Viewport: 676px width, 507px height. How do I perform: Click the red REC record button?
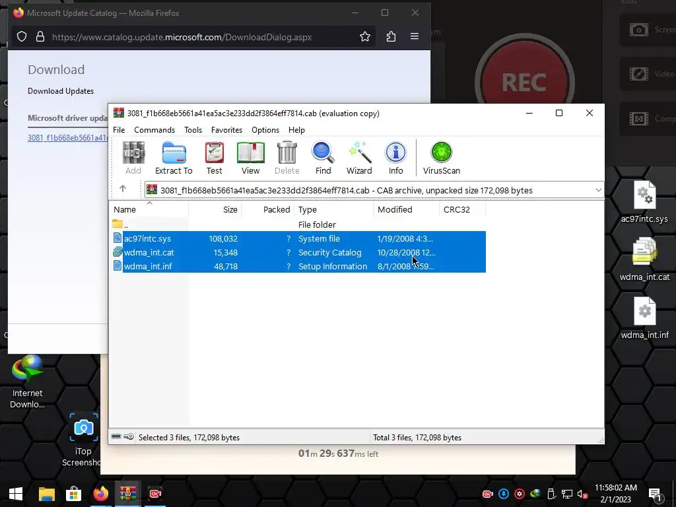coord(524,82)
